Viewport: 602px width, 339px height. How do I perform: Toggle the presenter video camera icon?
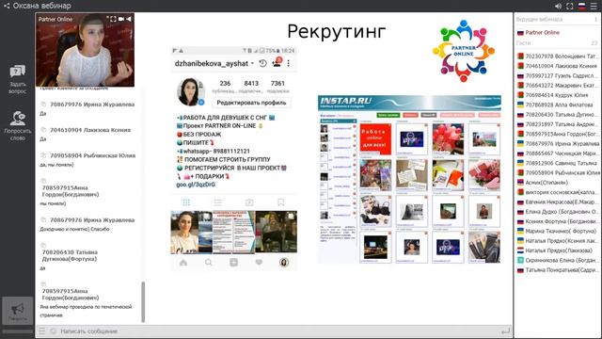tap(121, 19)
